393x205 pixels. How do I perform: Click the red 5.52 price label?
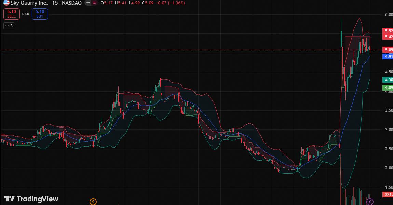coord(388,31)
